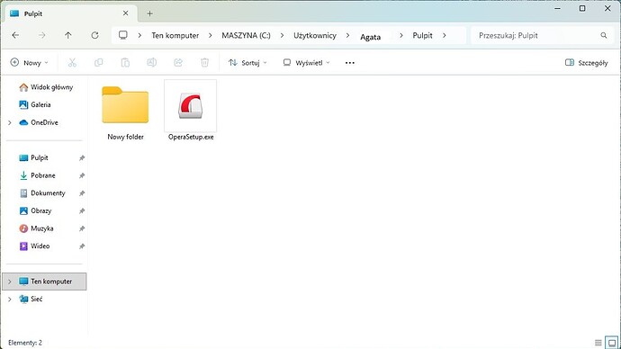
Task: Navigate to Użytkownicy breadcrumb segment
Action: 315,35
